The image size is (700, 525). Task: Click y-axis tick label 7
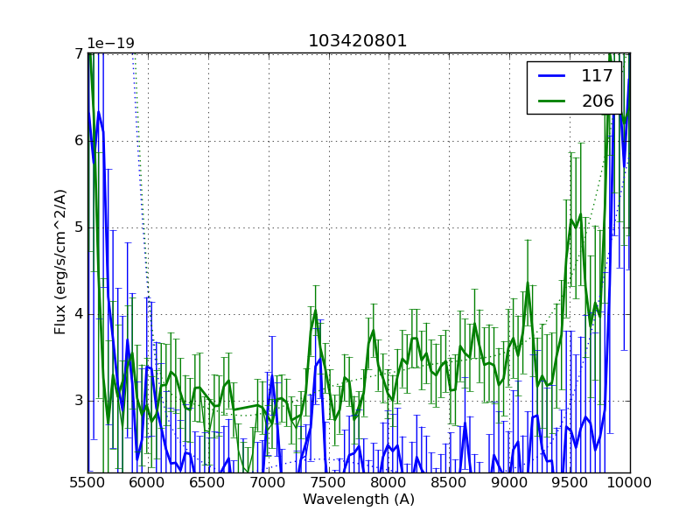point(78,53)
